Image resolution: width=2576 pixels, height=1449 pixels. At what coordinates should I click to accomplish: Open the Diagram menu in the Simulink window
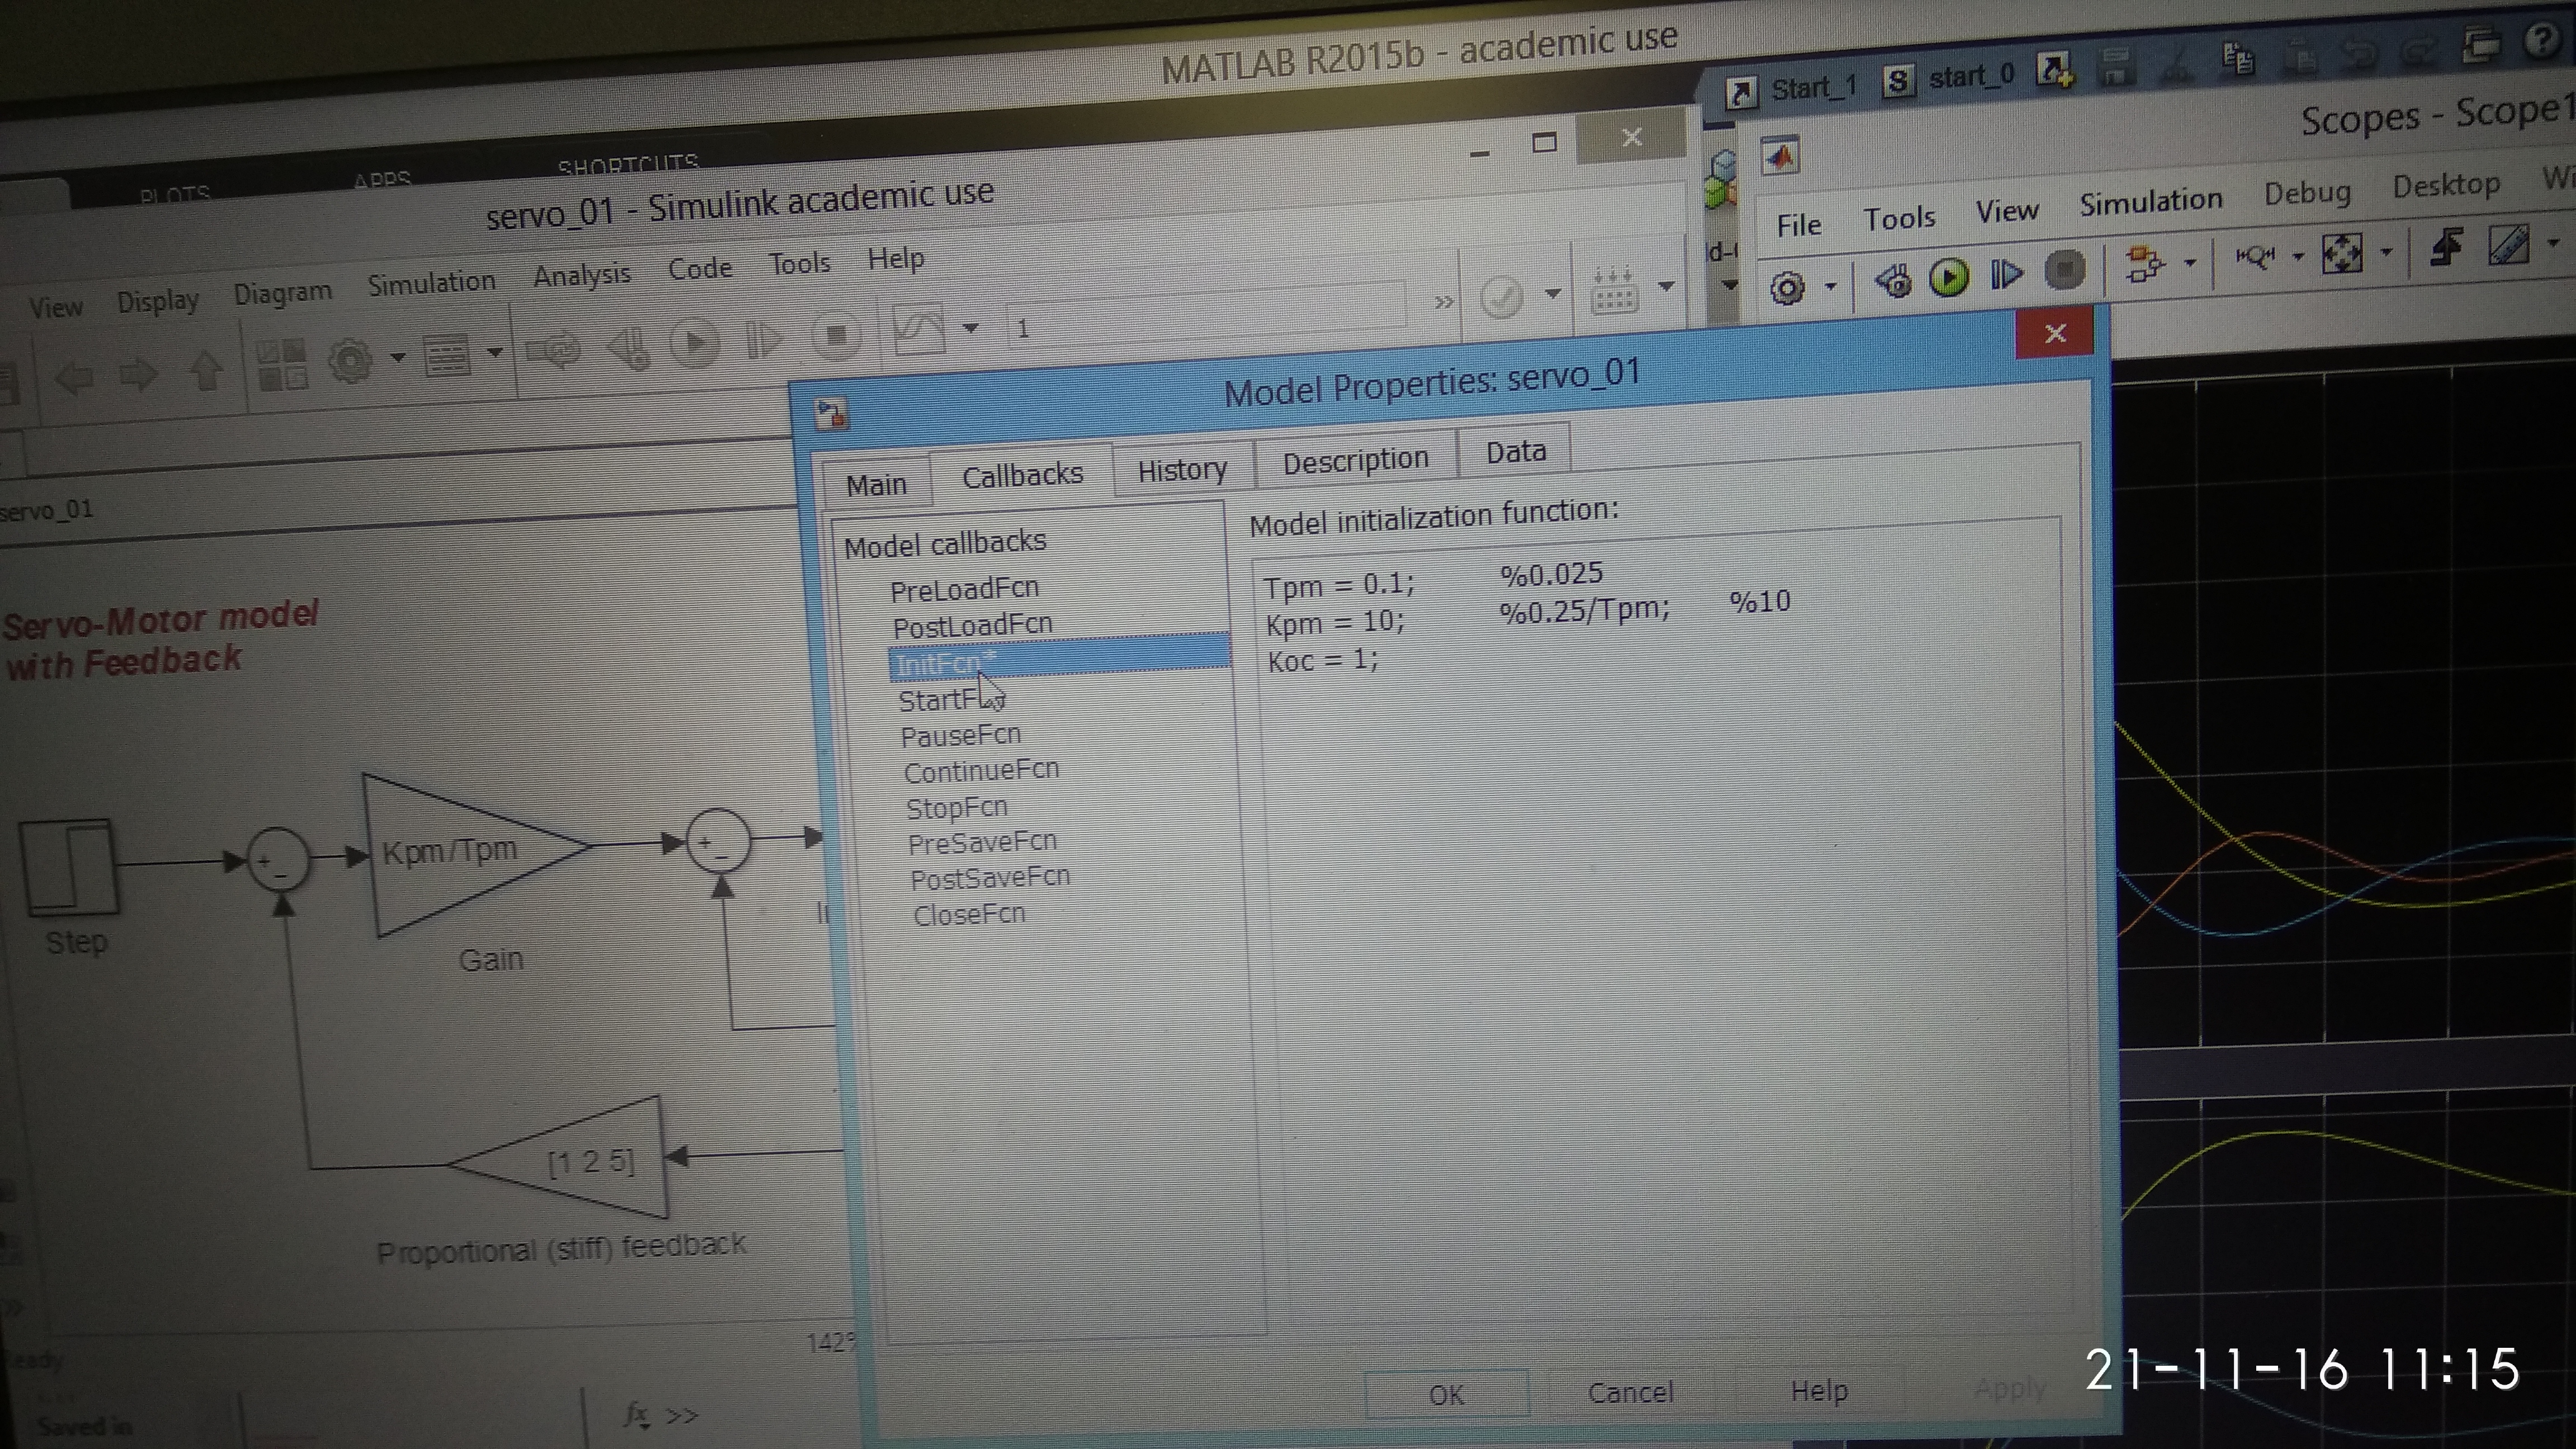coord(282,292)
